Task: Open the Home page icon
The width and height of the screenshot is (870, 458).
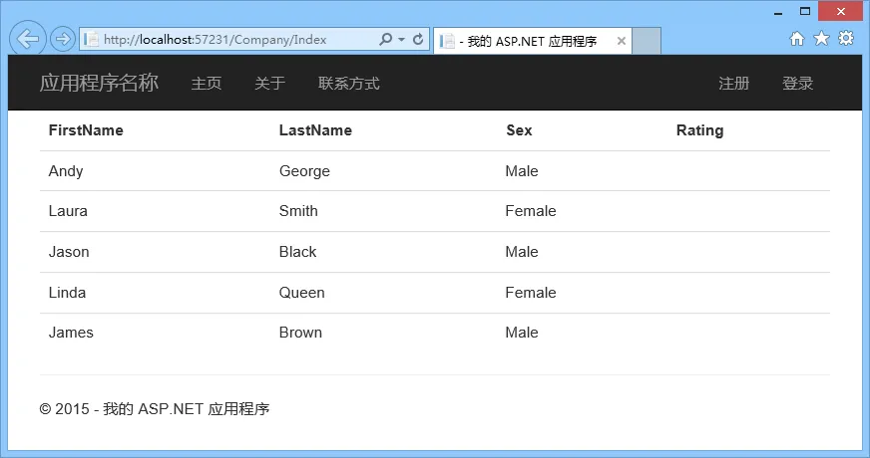Action: pyautogui.click(x=797, y=39)
